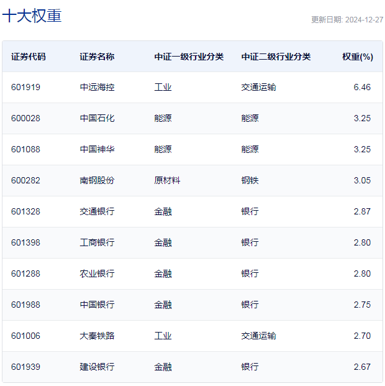Select security code 600282
The width and height of the screenshot is (385, 386).
coord(25,180)
